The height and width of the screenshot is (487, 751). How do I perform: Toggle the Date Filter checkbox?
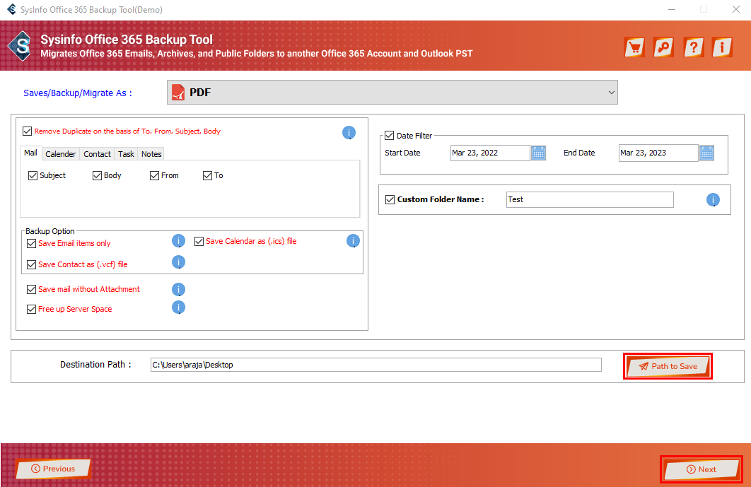pos(389,136)
